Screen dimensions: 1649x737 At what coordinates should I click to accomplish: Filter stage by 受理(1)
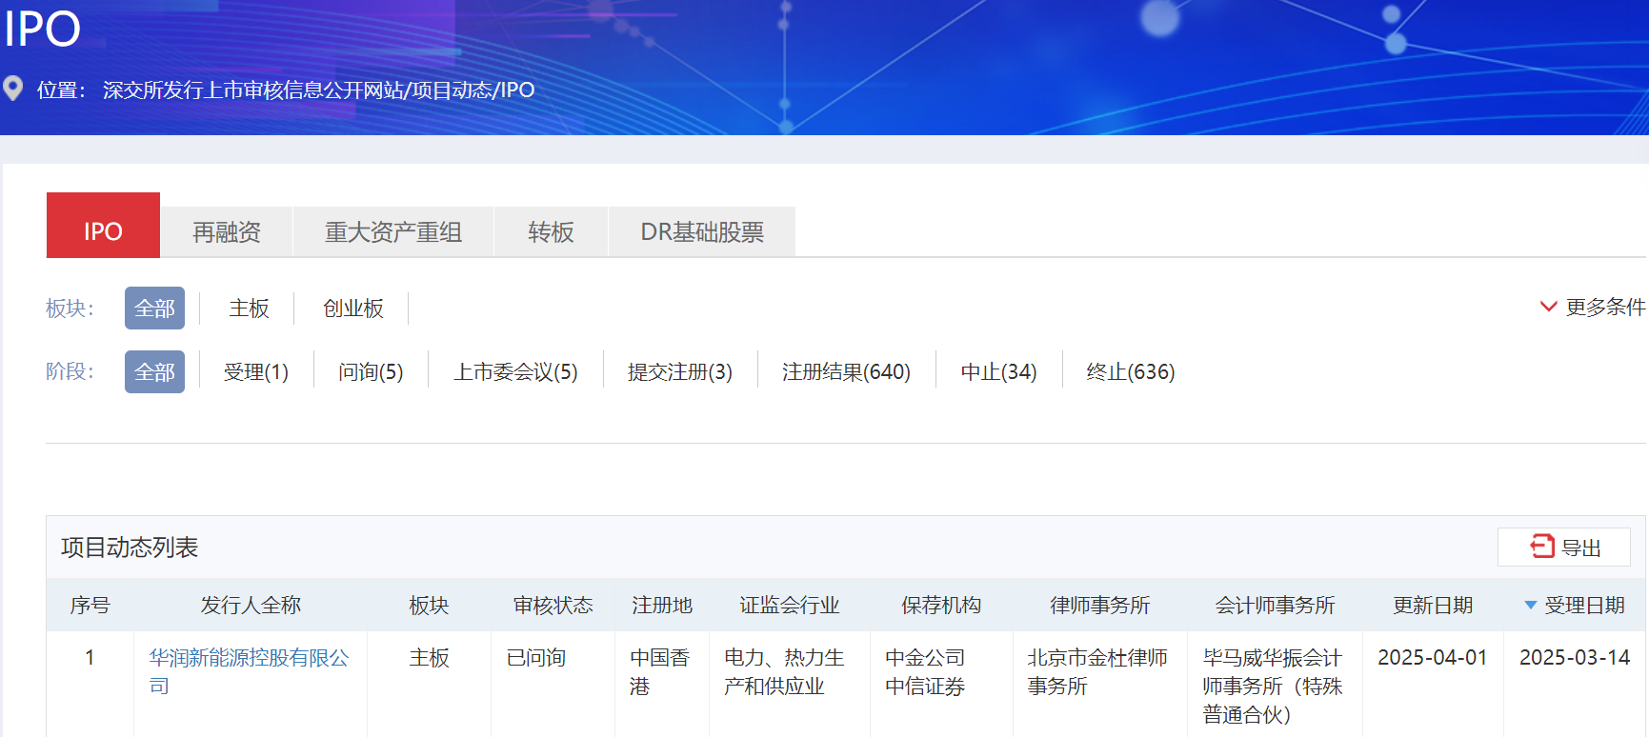click(x=255, y=371)
